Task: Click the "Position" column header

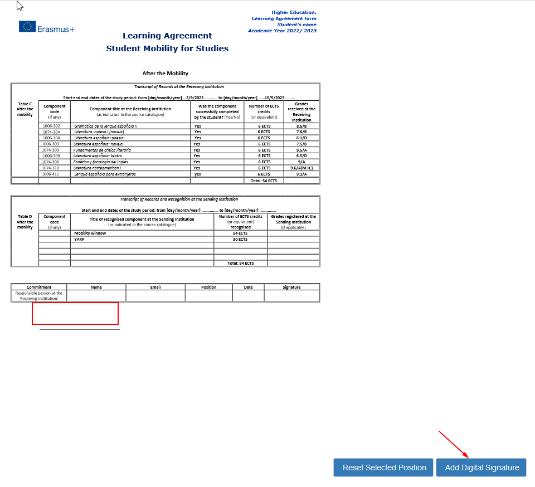Action: pos(208,287)
